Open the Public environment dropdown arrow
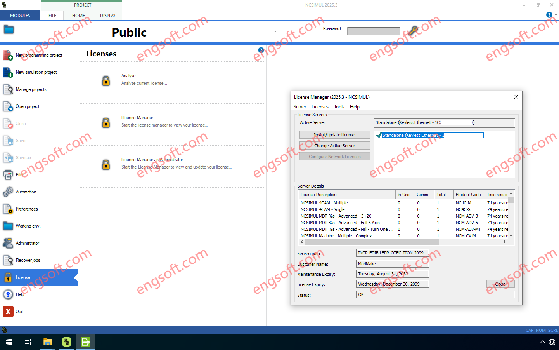Viewport: 559px width, 350px height. (275, 32)
